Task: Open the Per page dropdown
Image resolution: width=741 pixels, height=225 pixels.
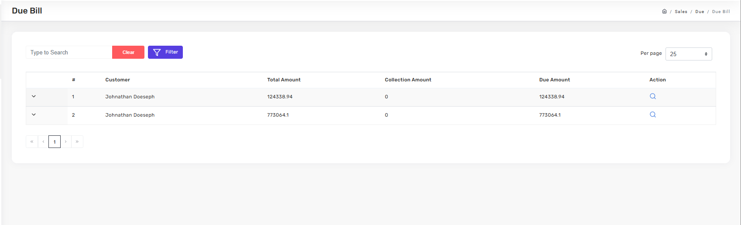Action: point(689,54)
